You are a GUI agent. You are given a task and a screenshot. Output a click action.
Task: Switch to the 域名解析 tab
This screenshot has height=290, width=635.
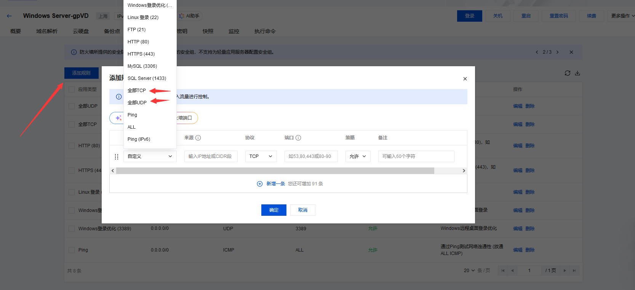(x=47, y=31)
